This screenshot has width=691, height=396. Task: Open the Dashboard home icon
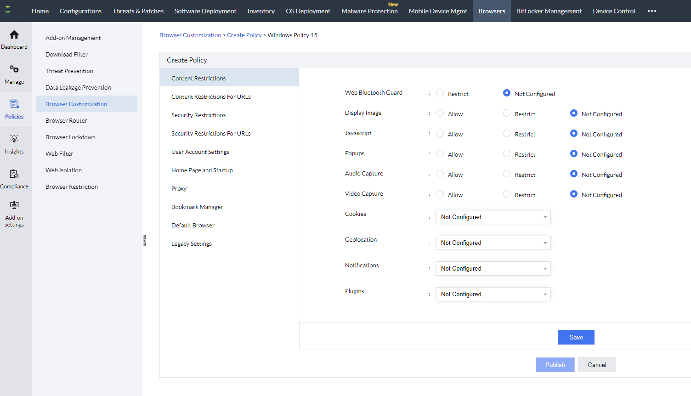(14, 35)
